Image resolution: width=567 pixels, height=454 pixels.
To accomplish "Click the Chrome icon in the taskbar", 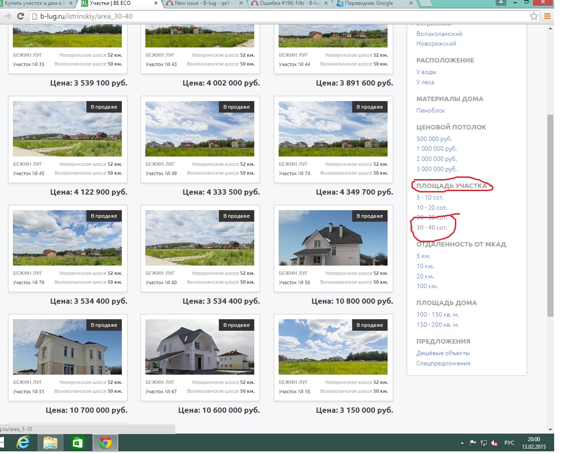I will (105, 442).
